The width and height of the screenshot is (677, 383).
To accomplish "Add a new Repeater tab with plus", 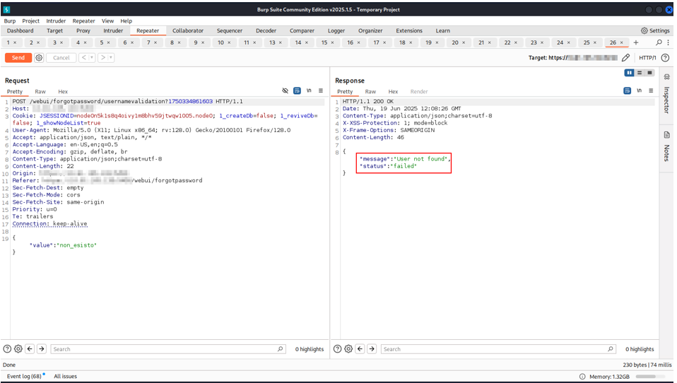I will point(636,42).
